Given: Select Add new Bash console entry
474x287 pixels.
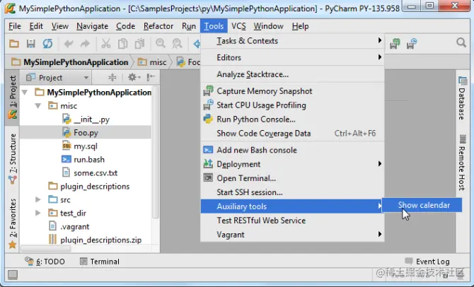Looking at the screenshot, I should pos(292,150).
